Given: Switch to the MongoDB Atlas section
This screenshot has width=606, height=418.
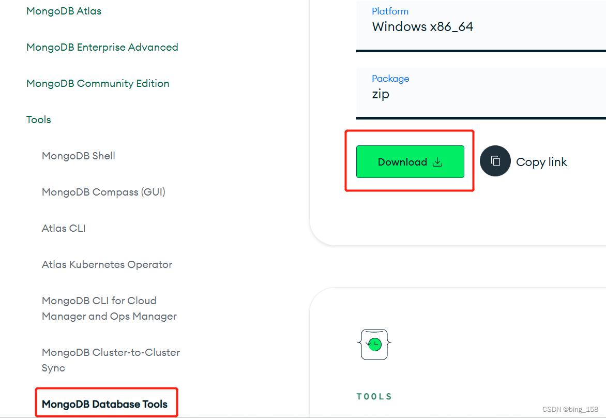Looking at the screenshot, I should [64, 11].
